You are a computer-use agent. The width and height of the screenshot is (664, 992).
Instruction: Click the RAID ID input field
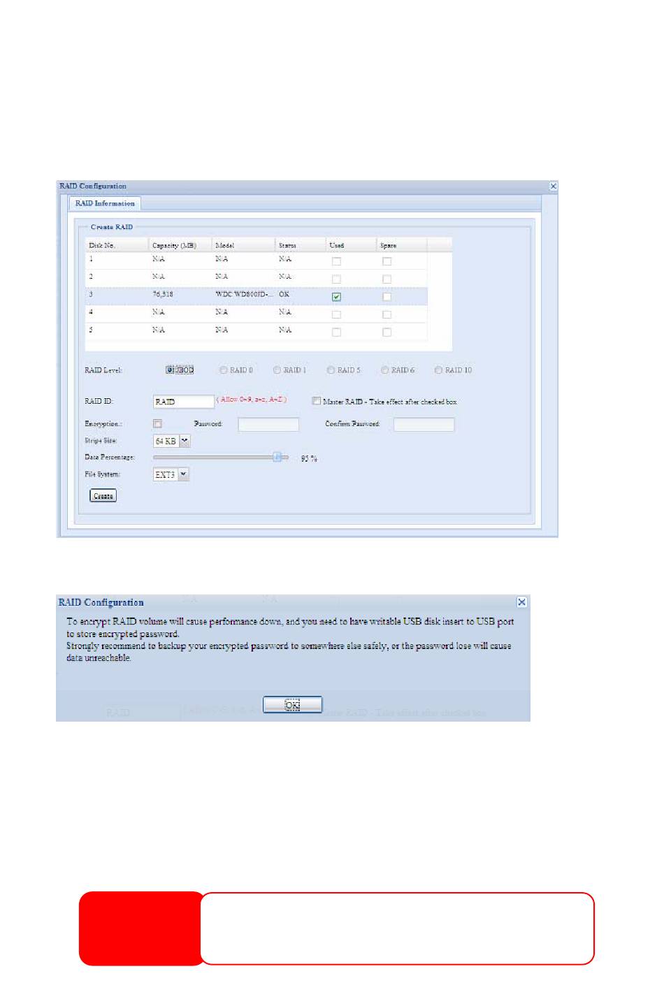coord(183,402)
